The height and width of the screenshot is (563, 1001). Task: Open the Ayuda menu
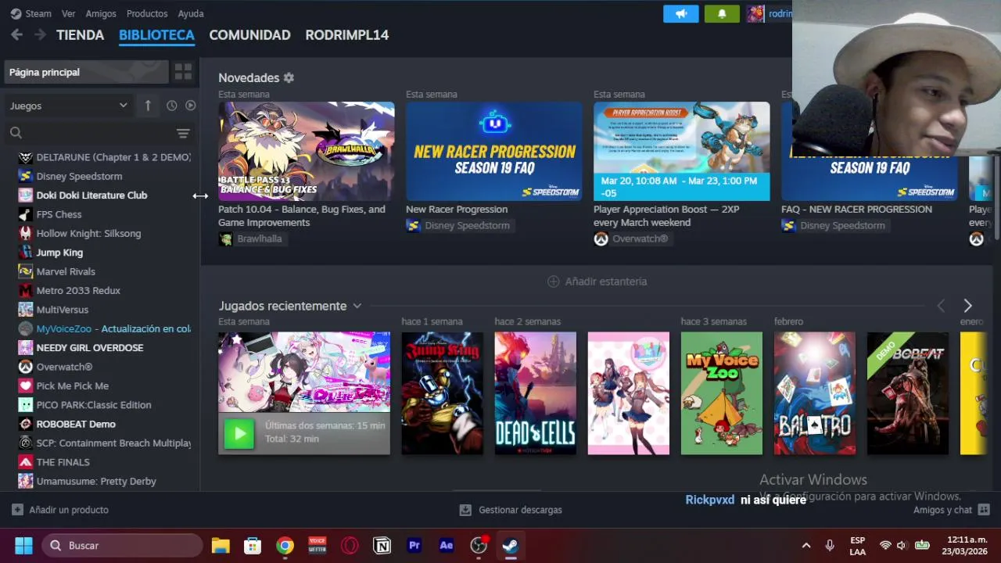coord(191,13)
